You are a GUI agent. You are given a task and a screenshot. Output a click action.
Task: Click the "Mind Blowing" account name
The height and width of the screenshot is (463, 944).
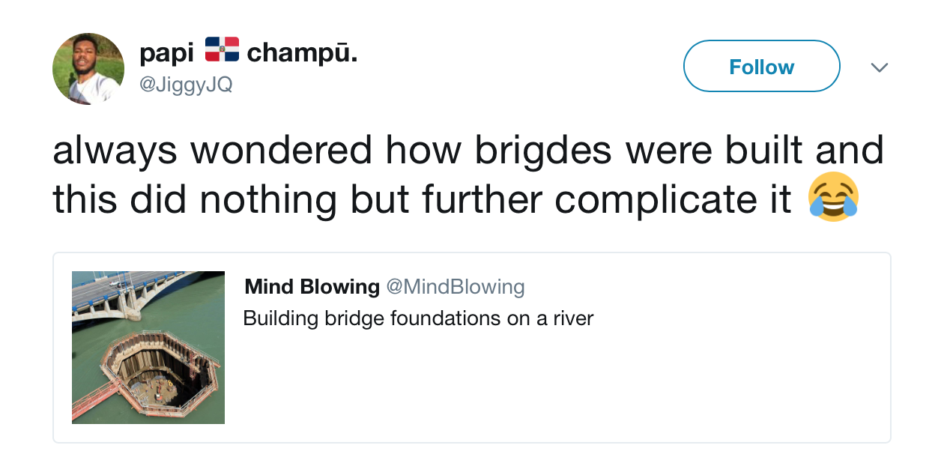312,286
